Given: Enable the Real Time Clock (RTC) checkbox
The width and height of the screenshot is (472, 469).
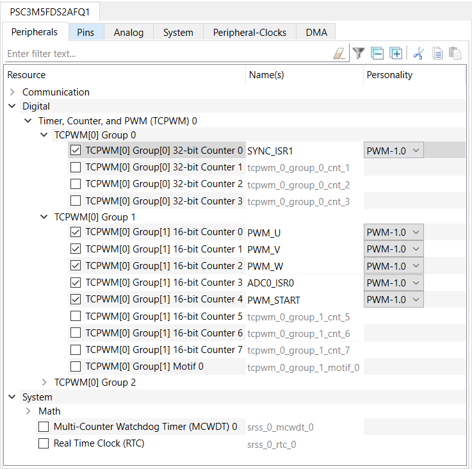Looking at the screenshot, I should click(x=44, y=443).
